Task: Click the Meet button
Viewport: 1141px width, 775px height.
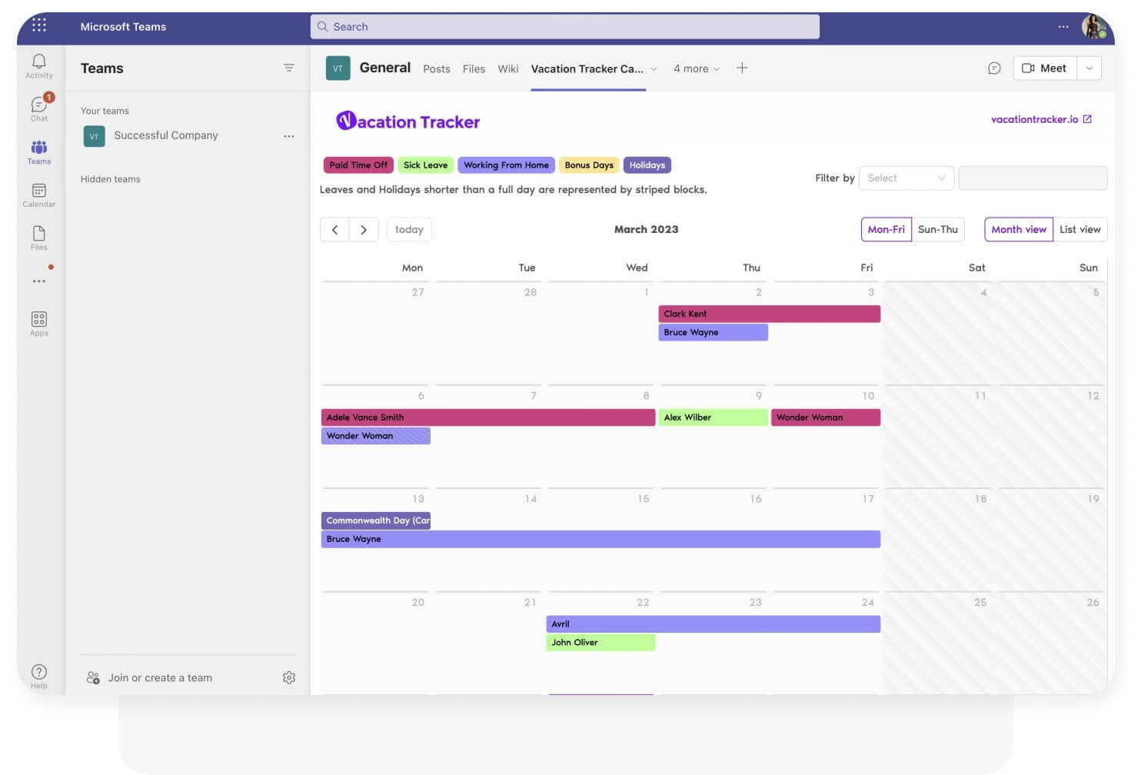Action: (1045, 68)
